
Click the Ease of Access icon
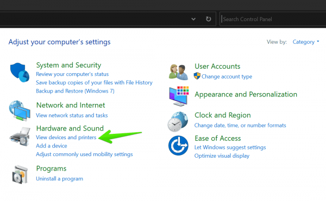click(178, 145)
